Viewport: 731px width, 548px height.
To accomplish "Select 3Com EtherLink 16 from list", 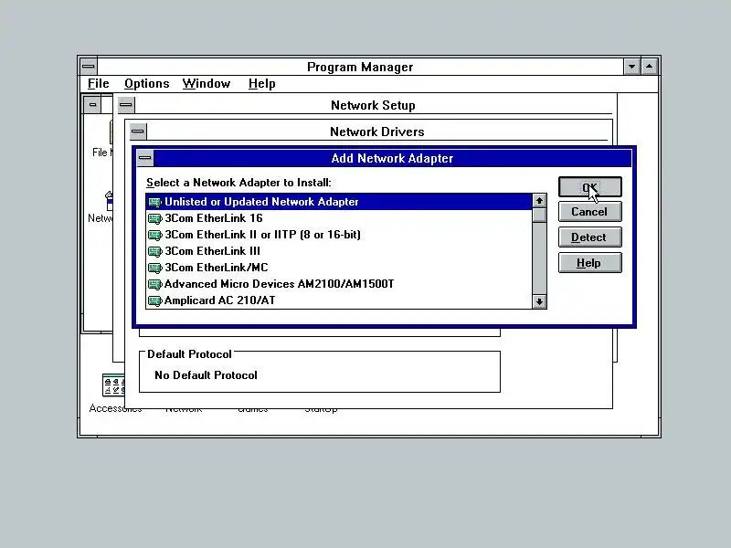I will [x=339, y=218].
